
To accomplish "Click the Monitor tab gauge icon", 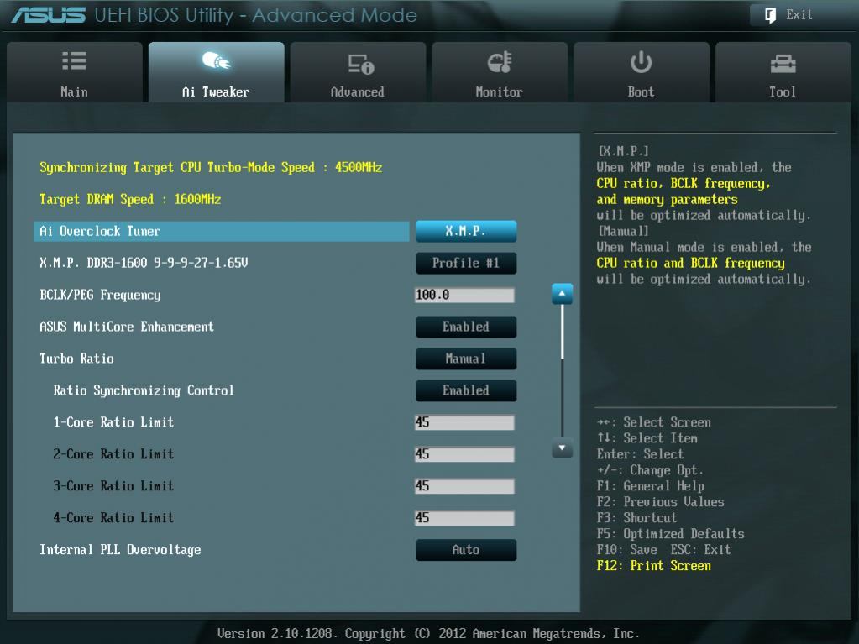I will point(500,62).
